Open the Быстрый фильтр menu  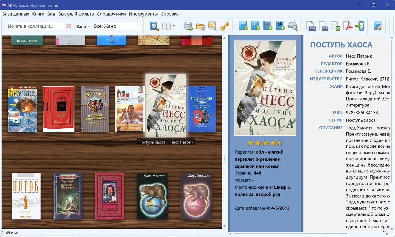click(76, 14)
